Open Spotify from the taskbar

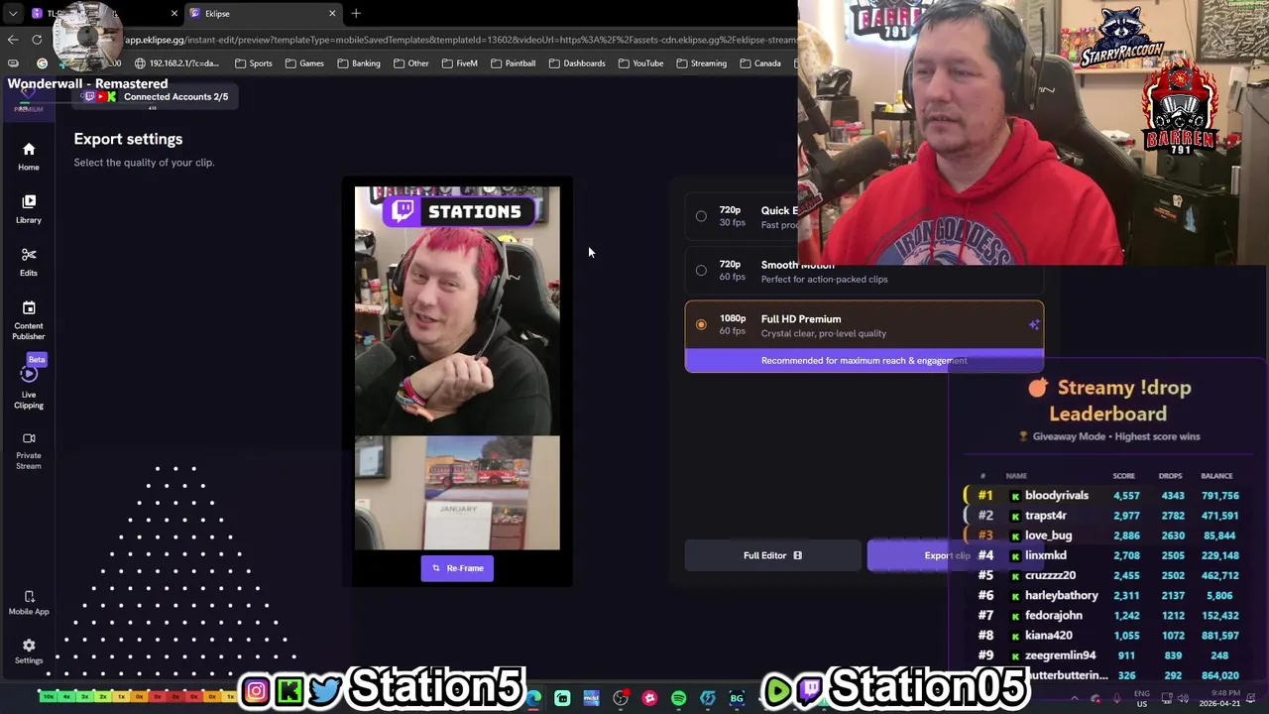tap(678, 698)
